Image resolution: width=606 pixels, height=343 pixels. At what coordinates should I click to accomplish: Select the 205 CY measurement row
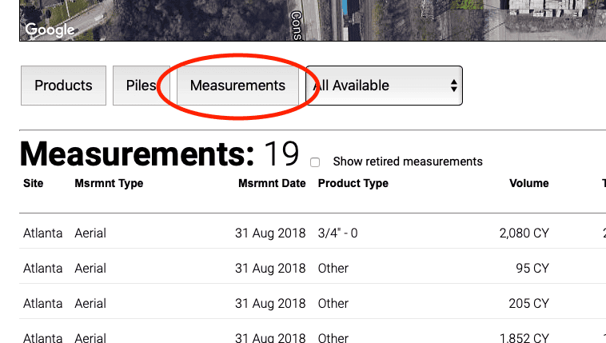(x=320, y=304)
